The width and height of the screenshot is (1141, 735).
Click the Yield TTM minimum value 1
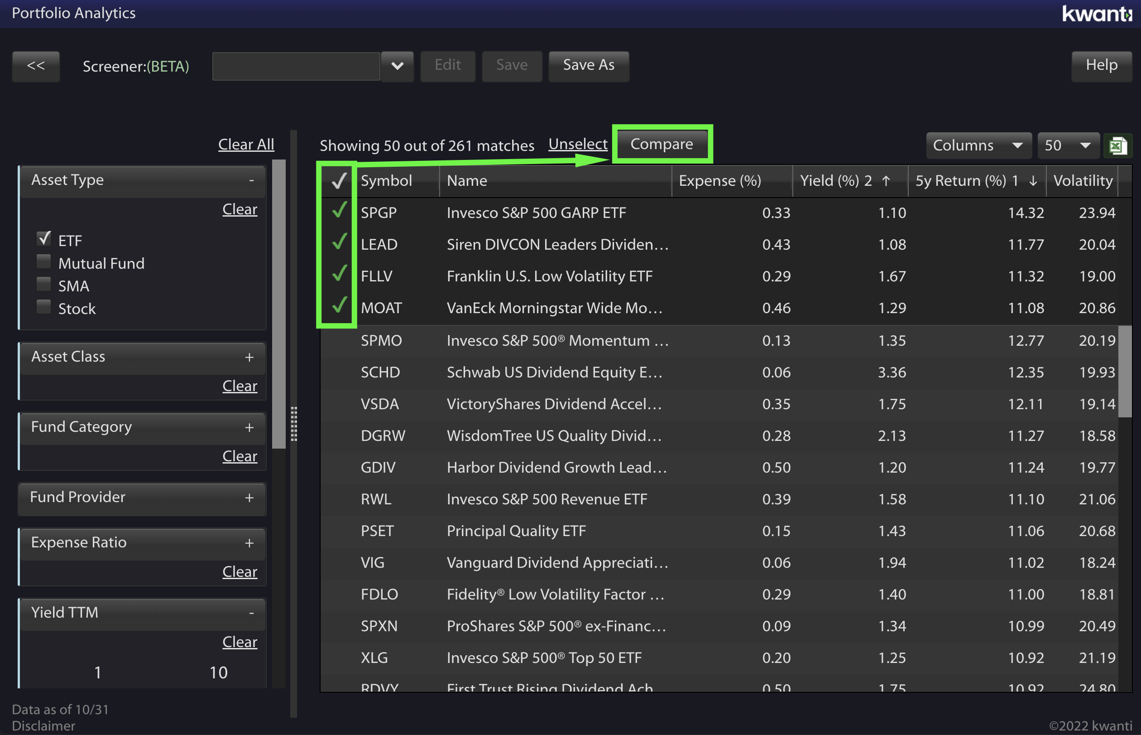[98, 672]
